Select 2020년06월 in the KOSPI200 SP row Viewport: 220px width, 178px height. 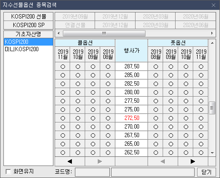pyautogui.click(x=195, y=25)
